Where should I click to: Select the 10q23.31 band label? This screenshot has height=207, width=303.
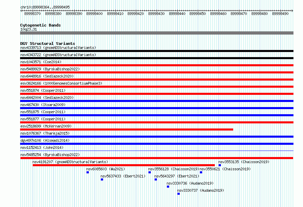(29, 29)
